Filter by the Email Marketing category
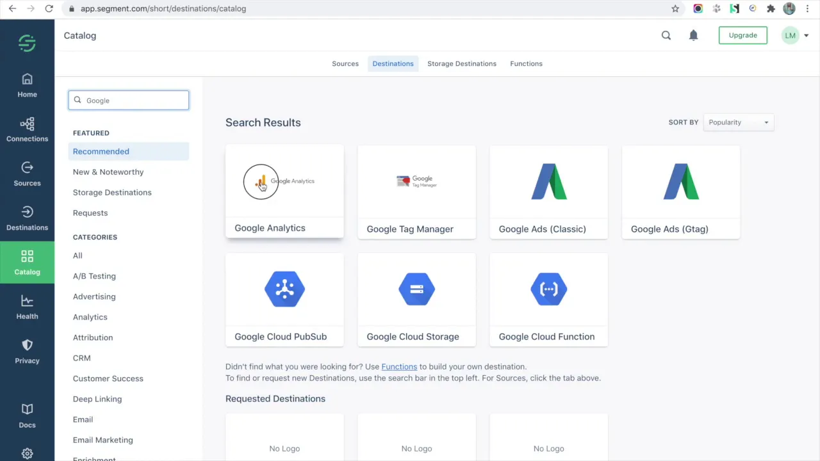Screen dimensions: 820x461 pyautogui.click(x=103, y=440)
